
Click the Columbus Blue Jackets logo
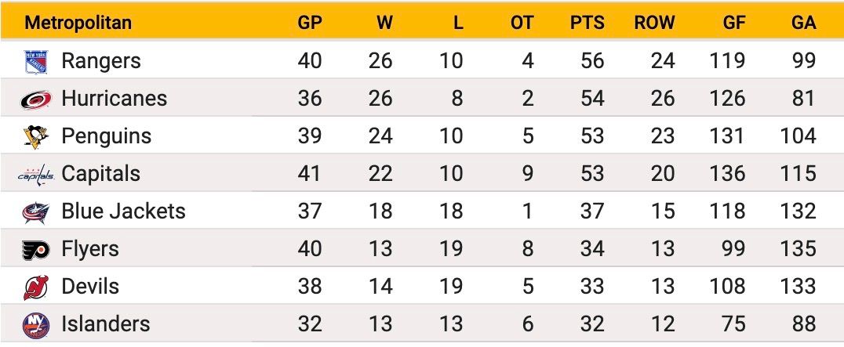click(36, 212)
